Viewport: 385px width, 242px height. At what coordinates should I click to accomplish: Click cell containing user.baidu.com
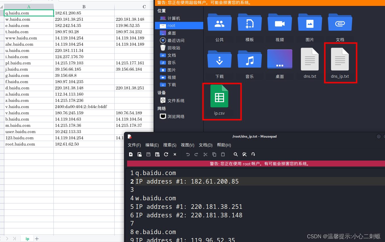tap(29, 132)
